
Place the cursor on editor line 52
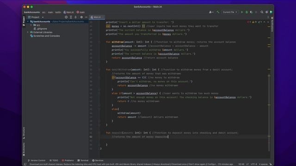pos(184,137)
